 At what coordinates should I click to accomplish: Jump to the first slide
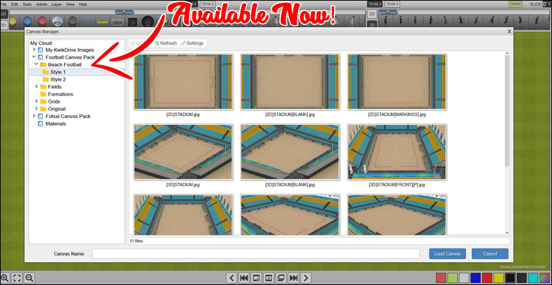click(244, 277)
